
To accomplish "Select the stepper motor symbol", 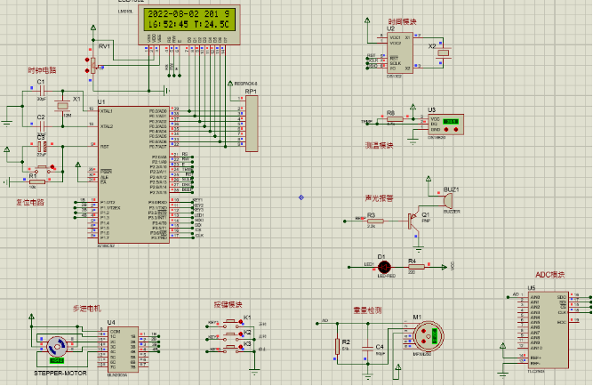I will tap(57, 347).
